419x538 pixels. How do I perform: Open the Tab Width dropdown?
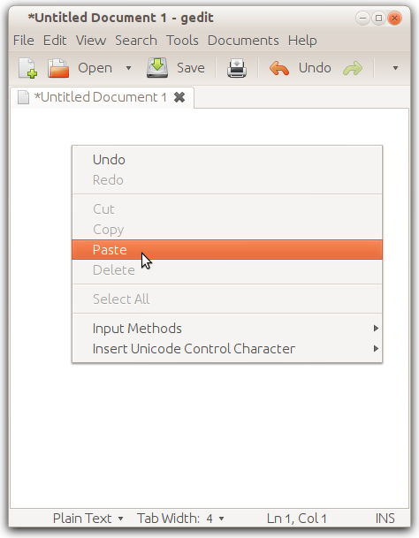(180, 518)
